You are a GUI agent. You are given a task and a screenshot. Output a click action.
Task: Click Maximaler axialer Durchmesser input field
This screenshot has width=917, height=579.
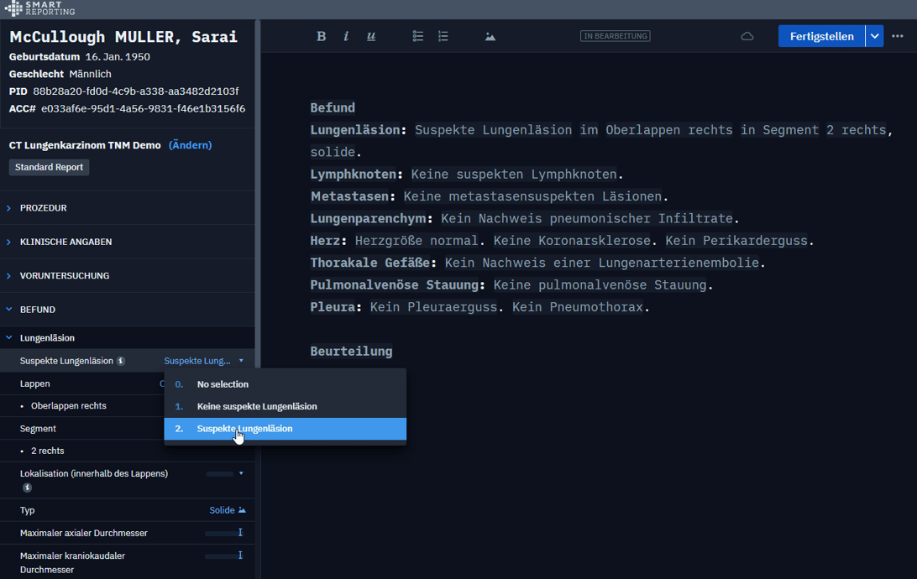pyautogui.click(x=224, y=533)
